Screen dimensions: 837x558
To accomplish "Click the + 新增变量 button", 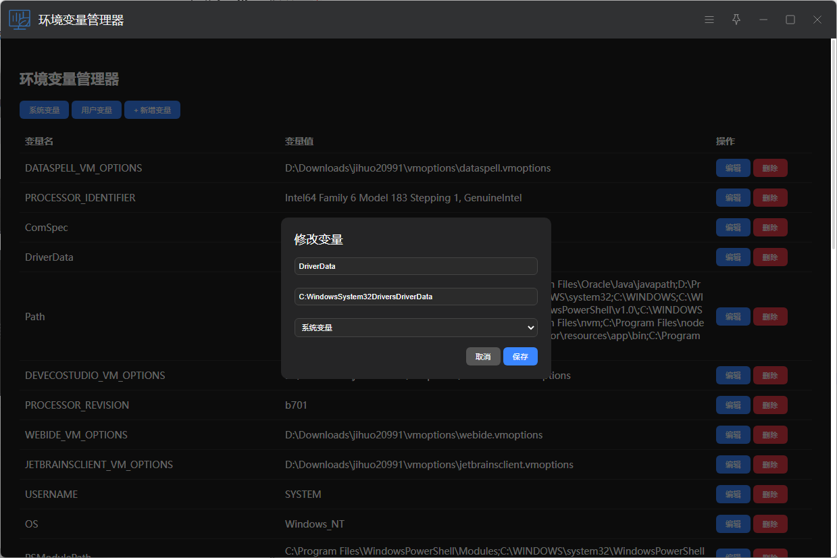I will coord(152,110).
